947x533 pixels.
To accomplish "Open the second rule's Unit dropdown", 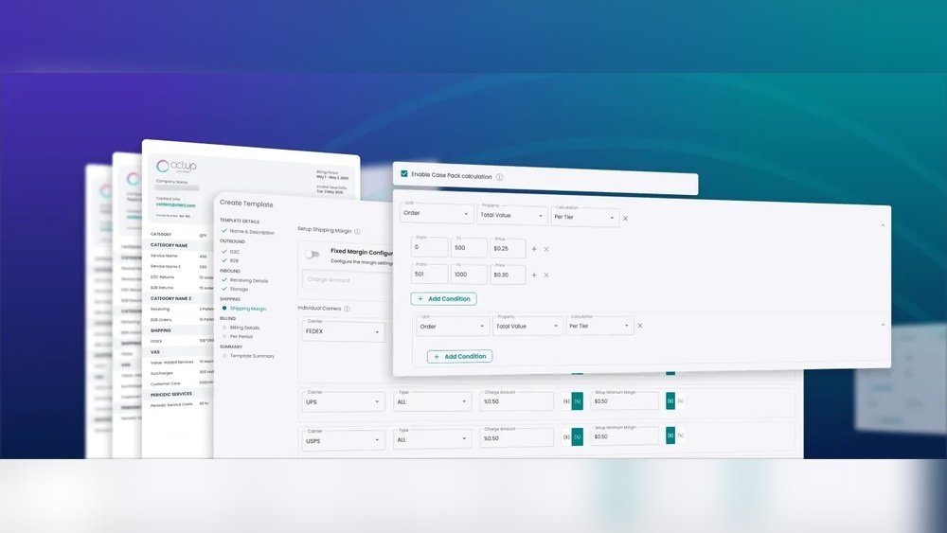I will [453, 327].
